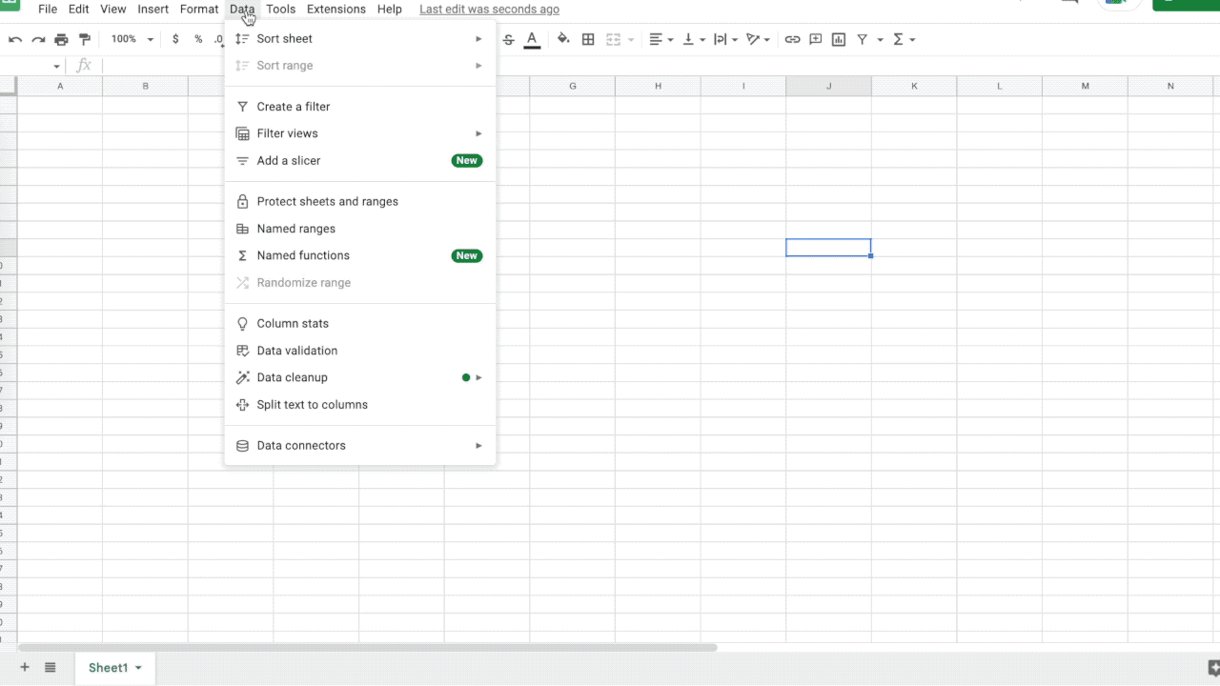Select Protect sheets and ranges
Screen dimensions: 1220x686
pos(360,202)
